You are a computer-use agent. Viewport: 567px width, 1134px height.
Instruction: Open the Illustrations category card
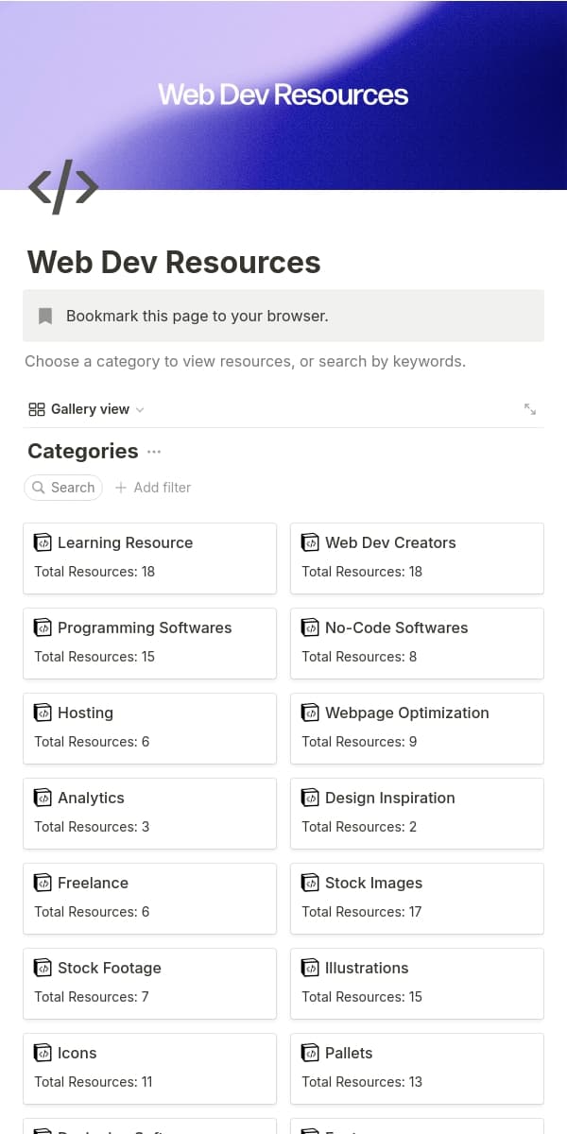pos(417,983)
